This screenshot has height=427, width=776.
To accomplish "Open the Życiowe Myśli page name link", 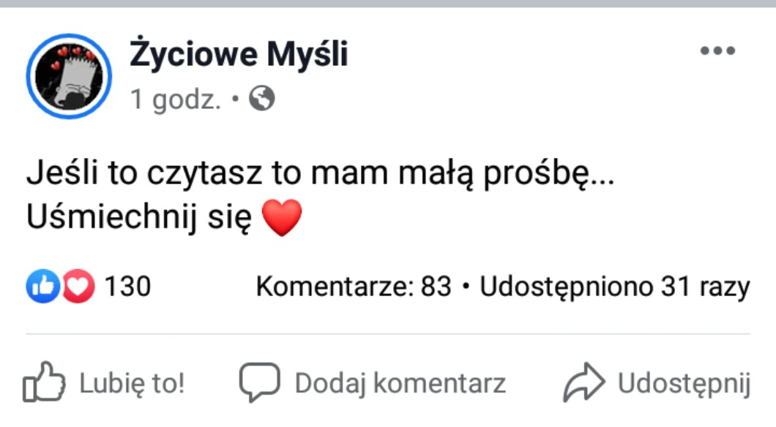I will (239, 53).
